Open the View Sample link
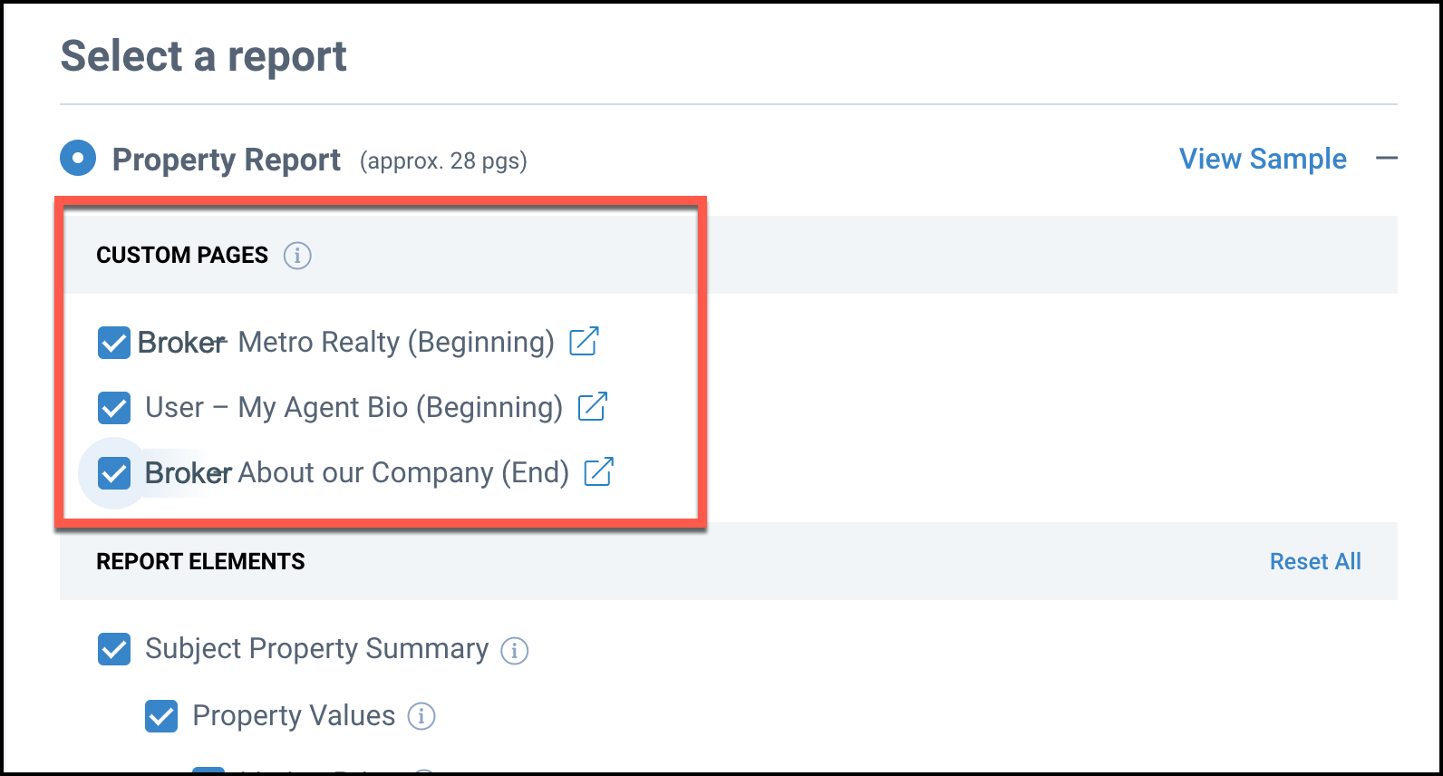1443x776 pixels. 1262,159
